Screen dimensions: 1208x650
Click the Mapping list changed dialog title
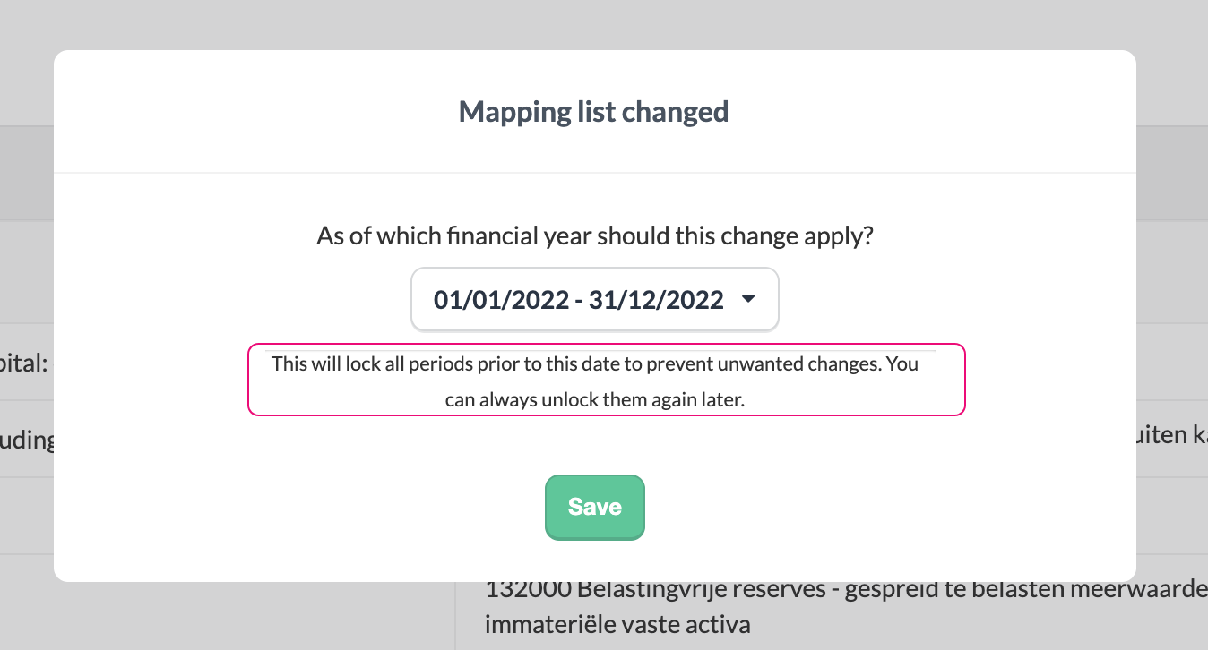[x=593, y=111]
